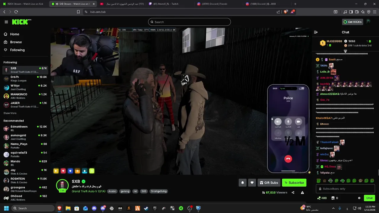Click the shop icon showing 0
379x213 pixels.
(x=335, y=198)
